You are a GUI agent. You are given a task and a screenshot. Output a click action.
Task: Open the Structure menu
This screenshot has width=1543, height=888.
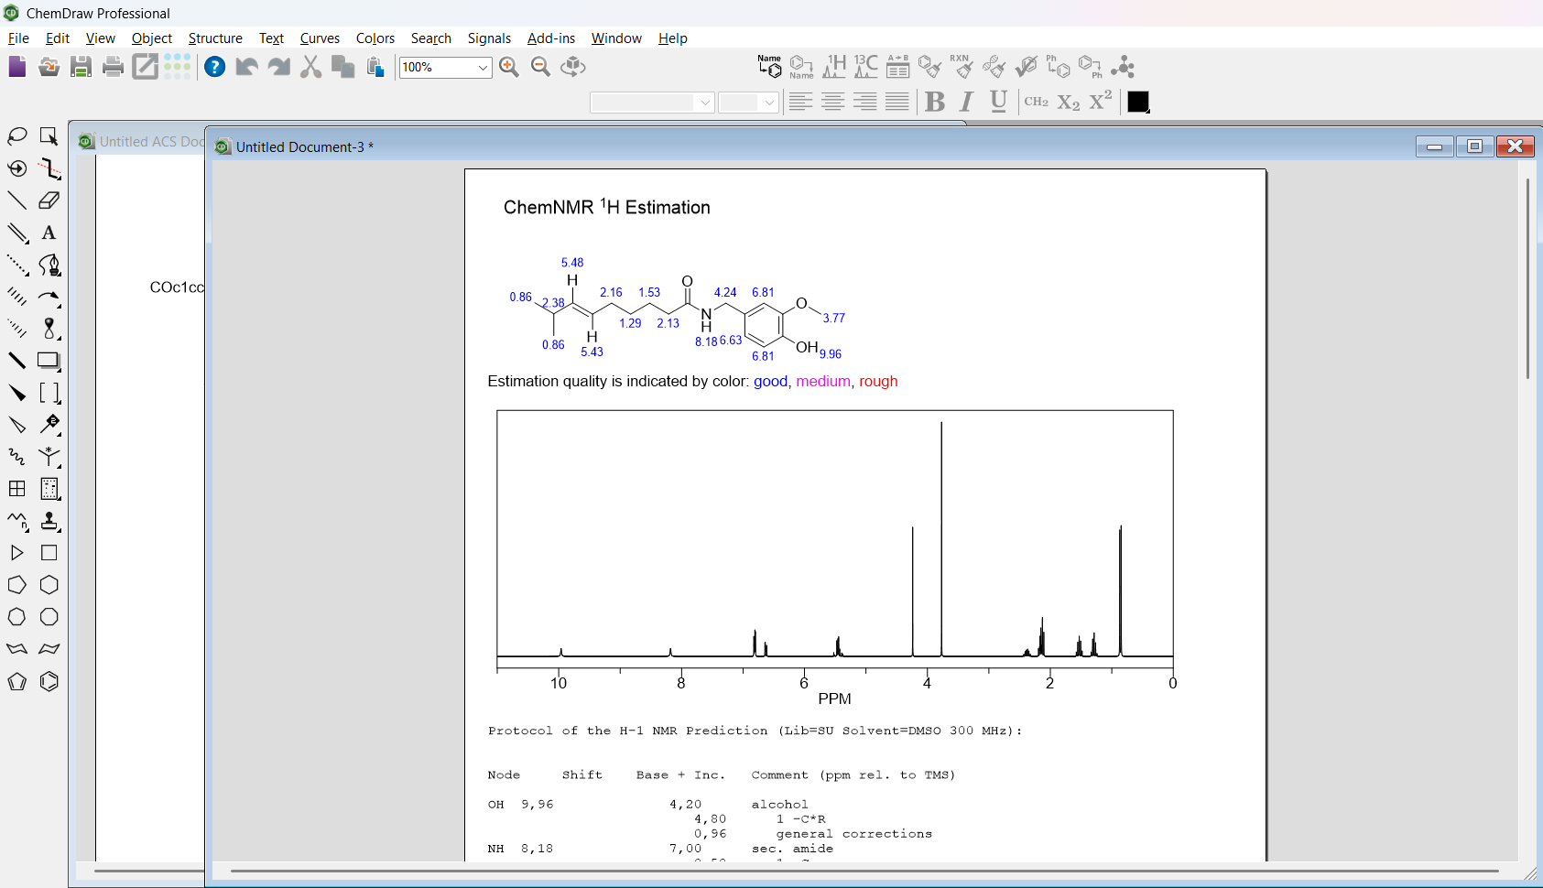click(x=215, y=38)
